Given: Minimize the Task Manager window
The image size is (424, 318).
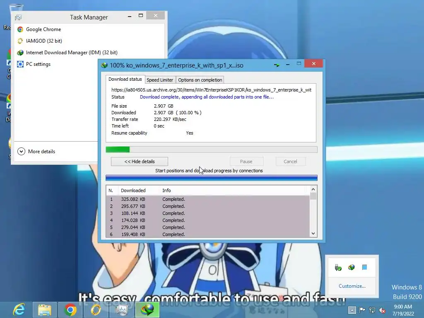Looking at the screenshot, I should click(130, 16).
